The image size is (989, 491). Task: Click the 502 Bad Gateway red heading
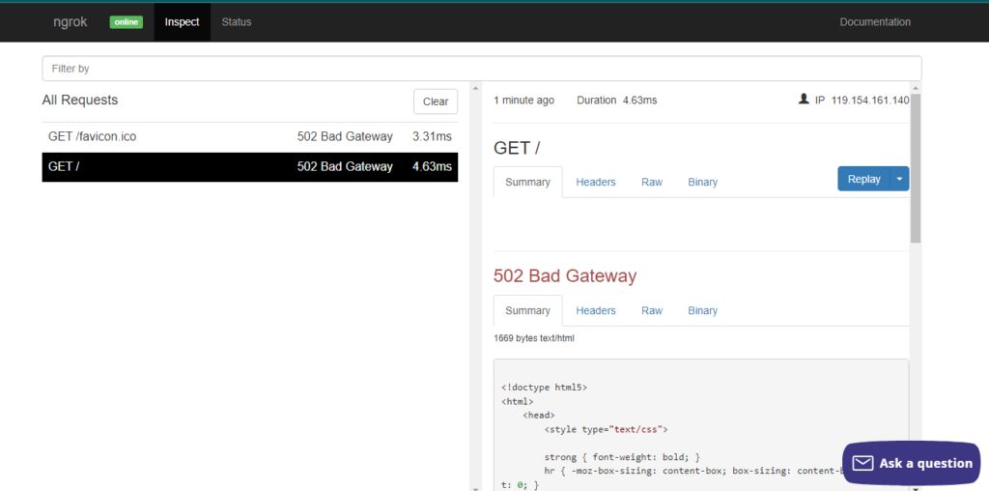(565, 275)
